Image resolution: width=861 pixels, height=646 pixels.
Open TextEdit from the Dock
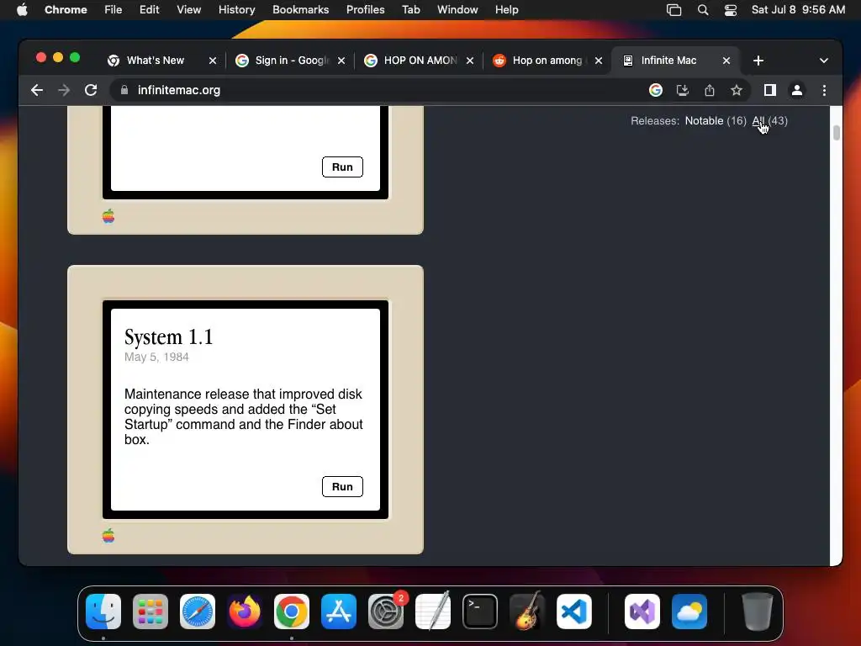click(x=433, y=612)
